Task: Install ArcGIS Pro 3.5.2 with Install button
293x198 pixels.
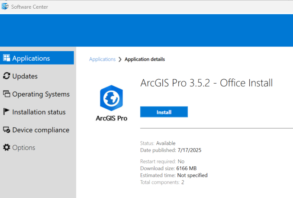Action: (x=164, y=112)
